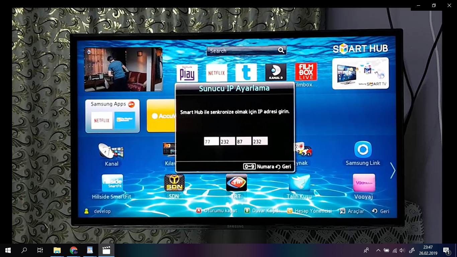This screenshot has height=257, width=457.
Task: Open Task View on the taskbar
Action: point(40,250)
